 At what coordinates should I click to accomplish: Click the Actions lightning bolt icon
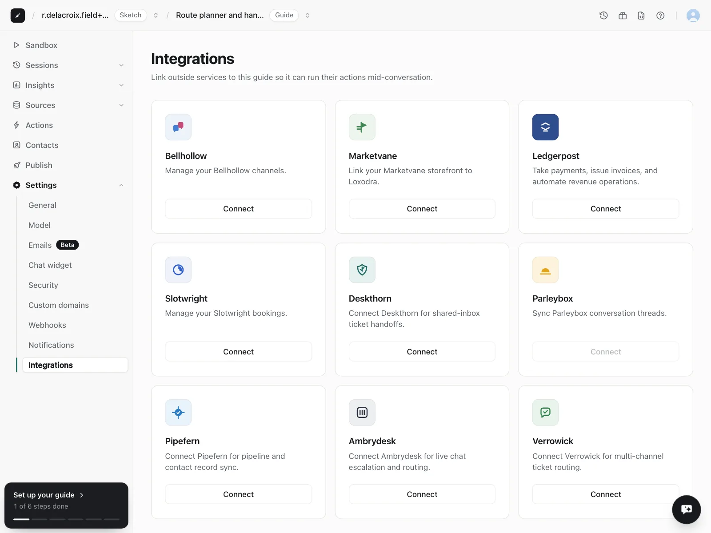point(16,125)
